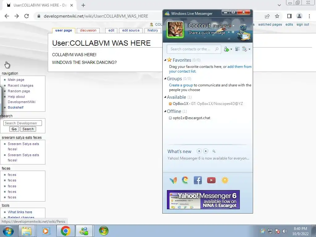Image resolution: width=316 pixels, height=237 pixels.
Task: Click the sign out link
Action: tap(303, 24)
